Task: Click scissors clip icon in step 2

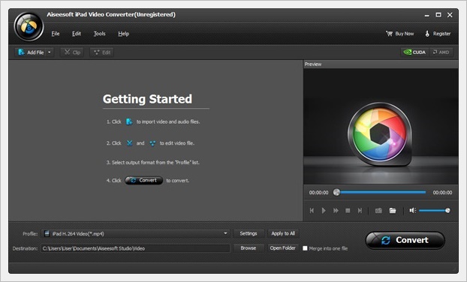Action: click(x=129, y=143)
